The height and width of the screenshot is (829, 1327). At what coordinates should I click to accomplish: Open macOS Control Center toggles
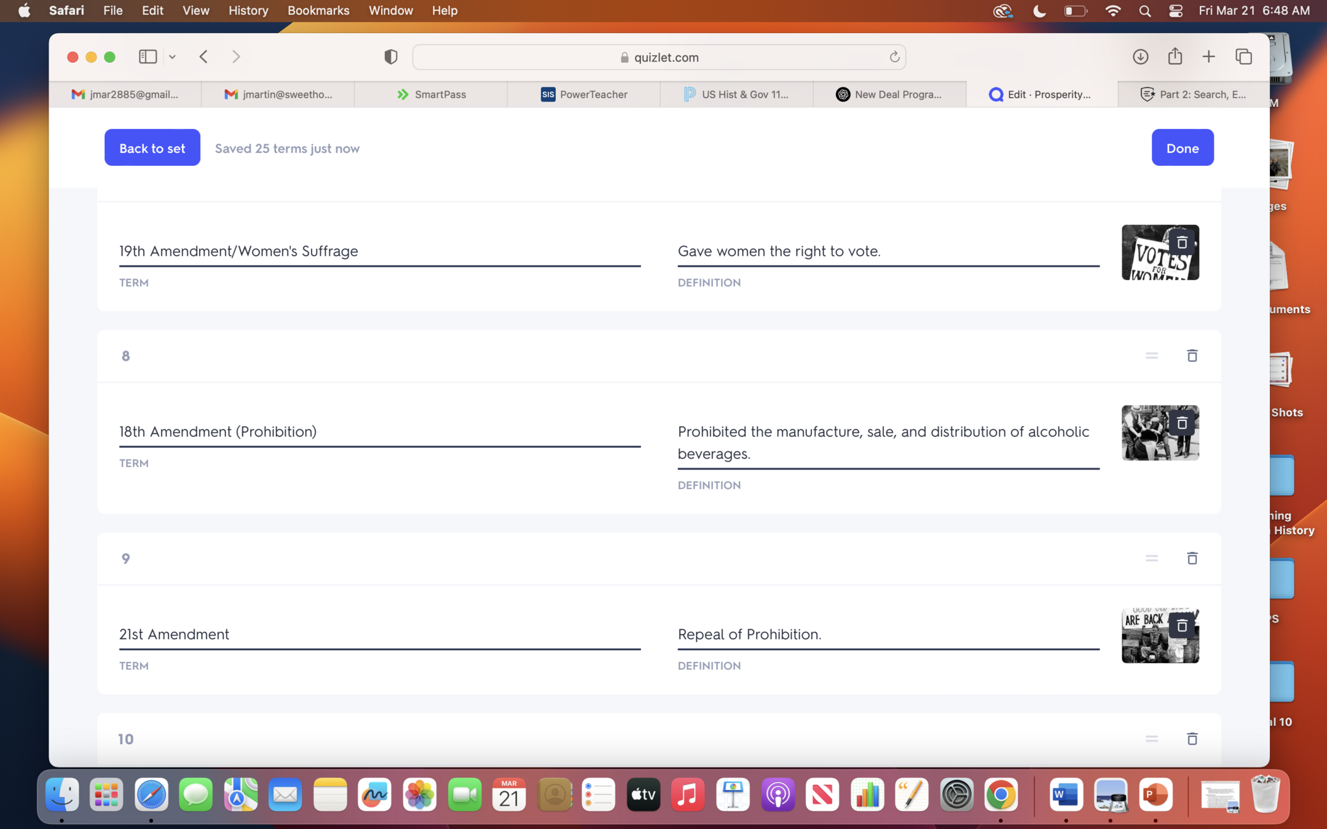(x=1175, y=11)
